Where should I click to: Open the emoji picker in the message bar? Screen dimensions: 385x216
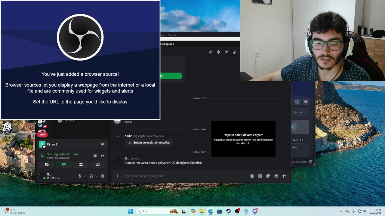[276, 176]
